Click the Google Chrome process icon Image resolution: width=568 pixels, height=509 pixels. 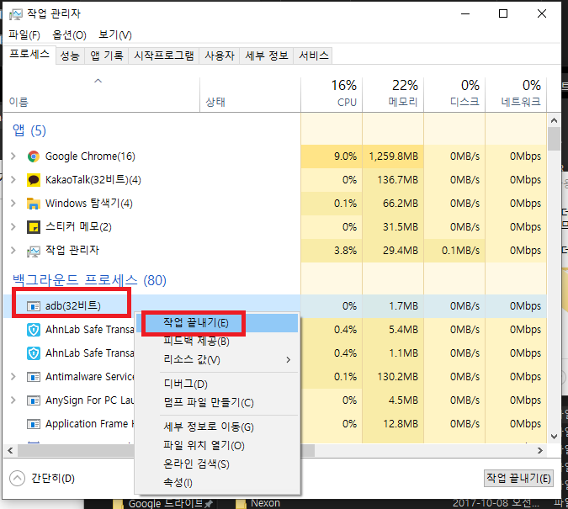pos(34,156)
